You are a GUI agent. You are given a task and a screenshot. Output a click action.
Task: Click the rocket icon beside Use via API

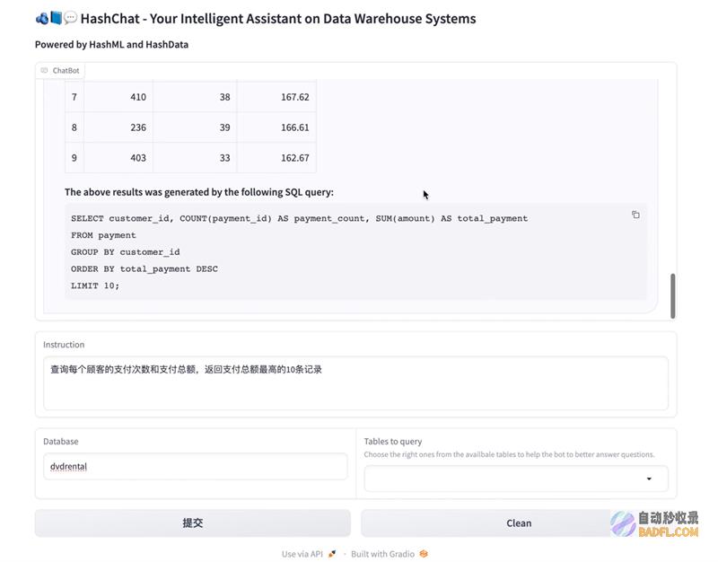pyautogui.click(x=332, y=554)
